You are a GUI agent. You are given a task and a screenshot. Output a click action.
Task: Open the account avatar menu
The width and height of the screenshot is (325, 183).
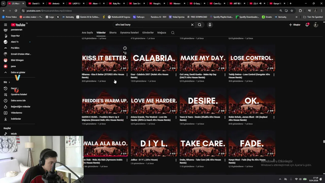click(316, 25)
